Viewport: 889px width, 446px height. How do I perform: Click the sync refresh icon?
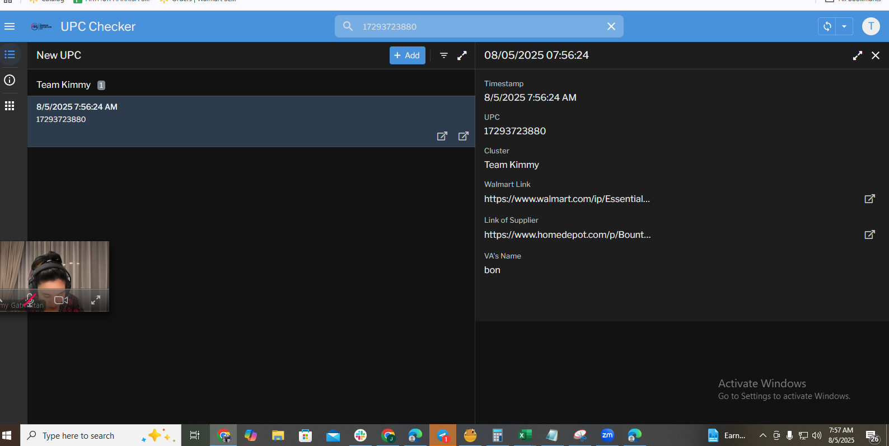click(827, 26)
